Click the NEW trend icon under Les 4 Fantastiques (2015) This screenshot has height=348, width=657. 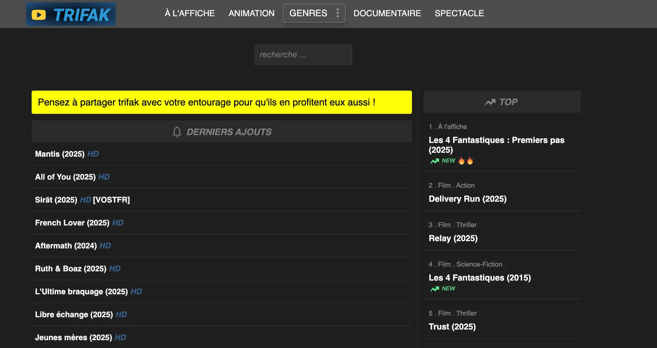(x=435, y=289)
